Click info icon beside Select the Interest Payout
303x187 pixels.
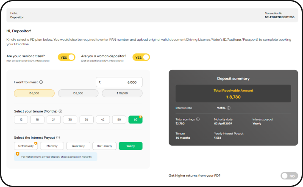[x=58, y=137]
